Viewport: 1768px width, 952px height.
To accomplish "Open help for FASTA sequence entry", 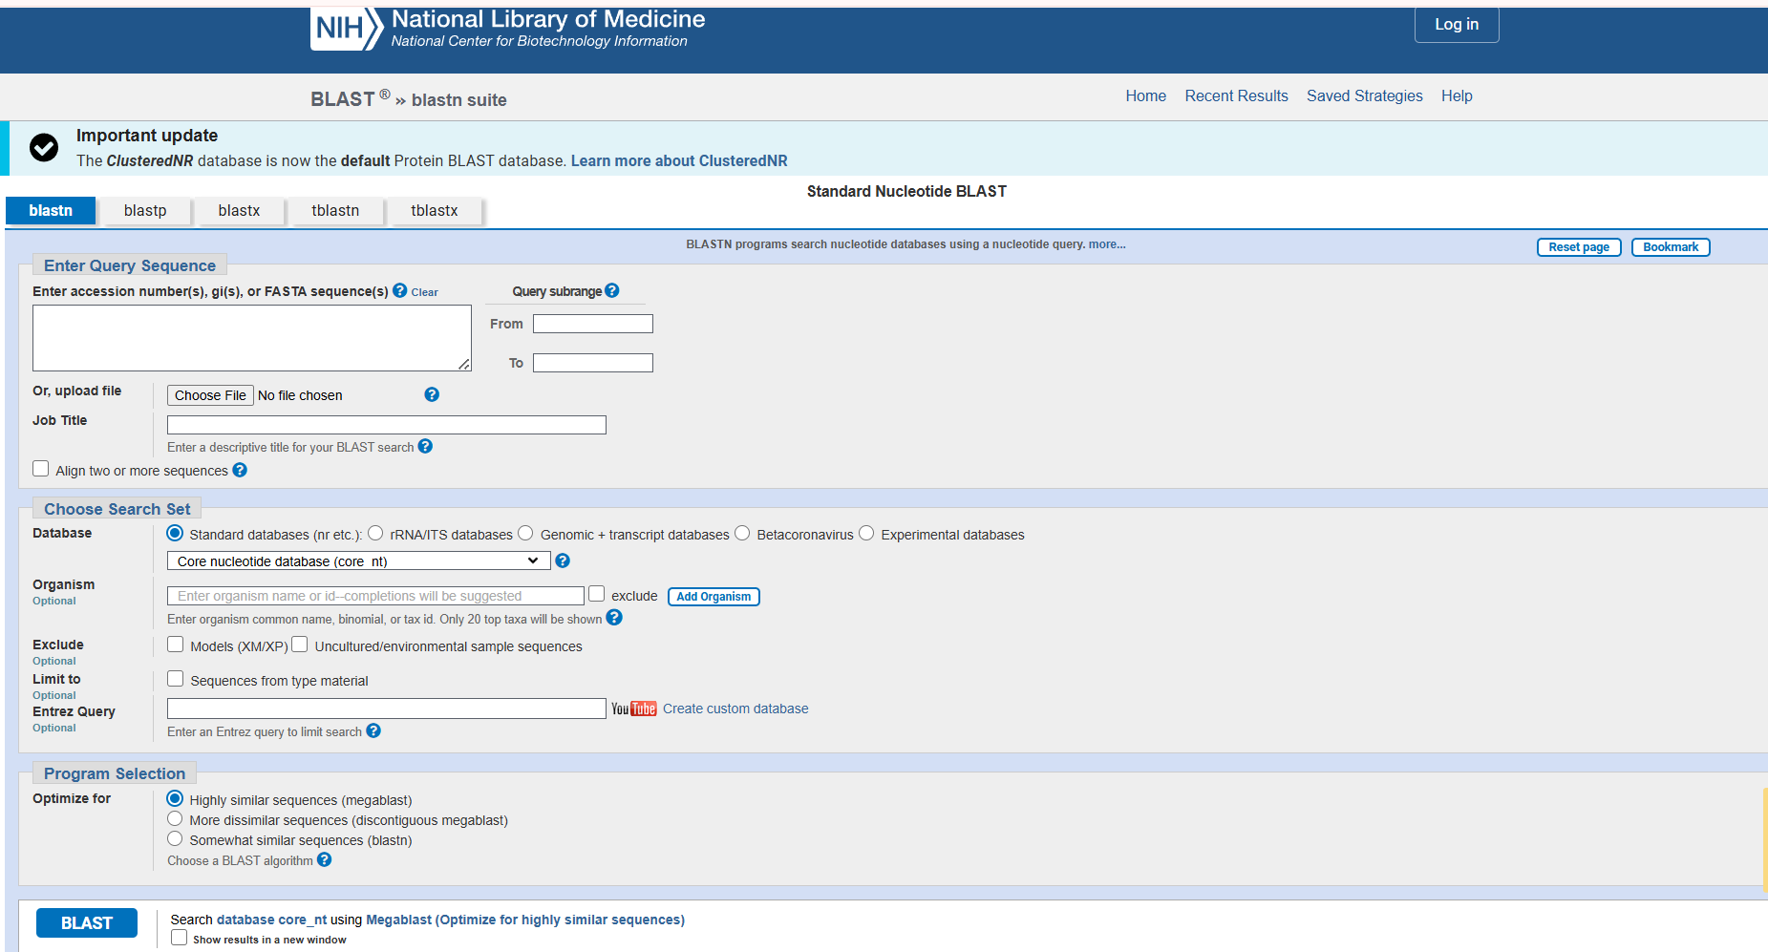I will coord(400,290).
